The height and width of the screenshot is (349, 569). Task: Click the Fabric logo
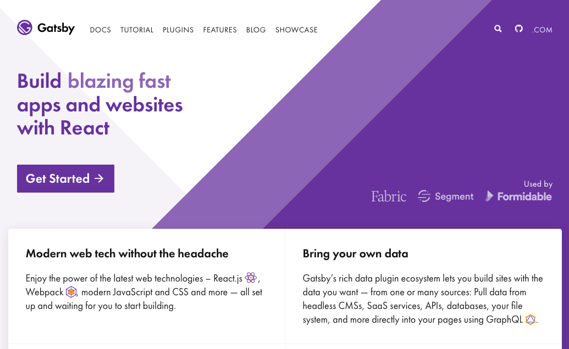(x=389, y=196)
